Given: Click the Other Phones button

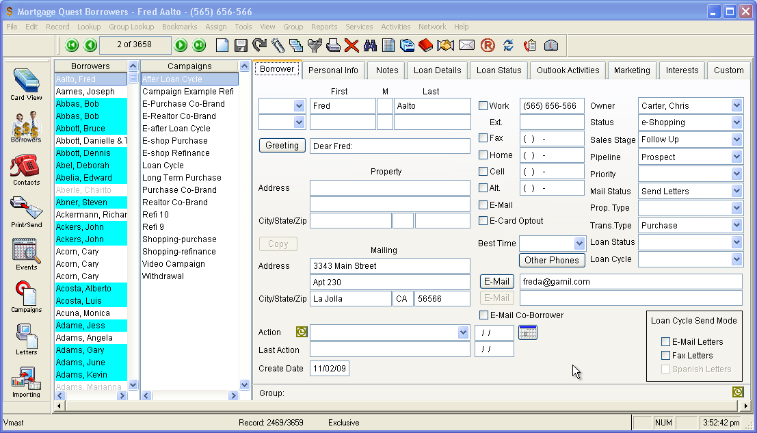Looking at the screenshot, I should [552, 260].
